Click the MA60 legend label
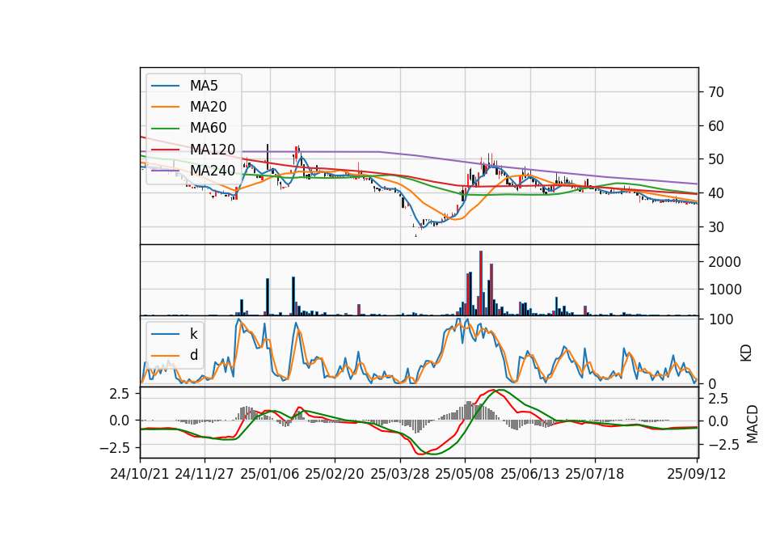The image size is (776, 558). (x=209, y=129)
